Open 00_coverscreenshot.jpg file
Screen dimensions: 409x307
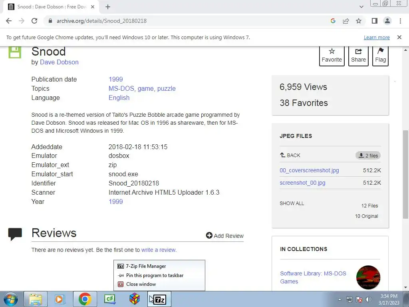310,170
